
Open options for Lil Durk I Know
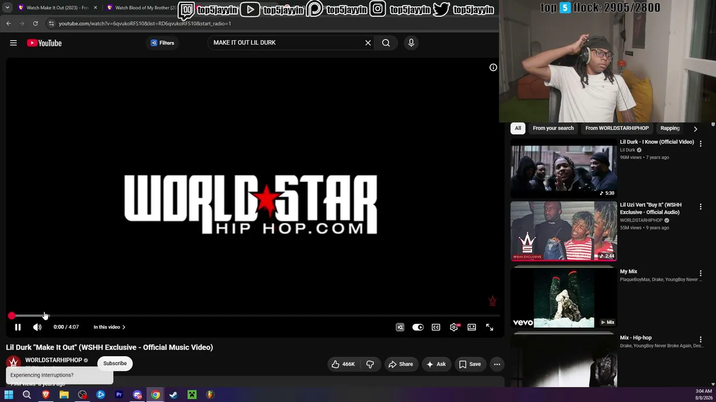pos(700,144)
